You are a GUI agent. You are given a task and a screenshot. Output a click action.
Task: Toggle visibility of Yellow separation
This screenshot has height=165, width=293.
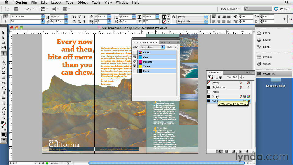click(135, 66)
